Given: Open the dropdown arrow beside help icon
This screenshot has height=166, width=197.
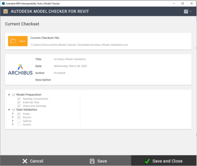Looking at the screenshot, I should 191,11.
